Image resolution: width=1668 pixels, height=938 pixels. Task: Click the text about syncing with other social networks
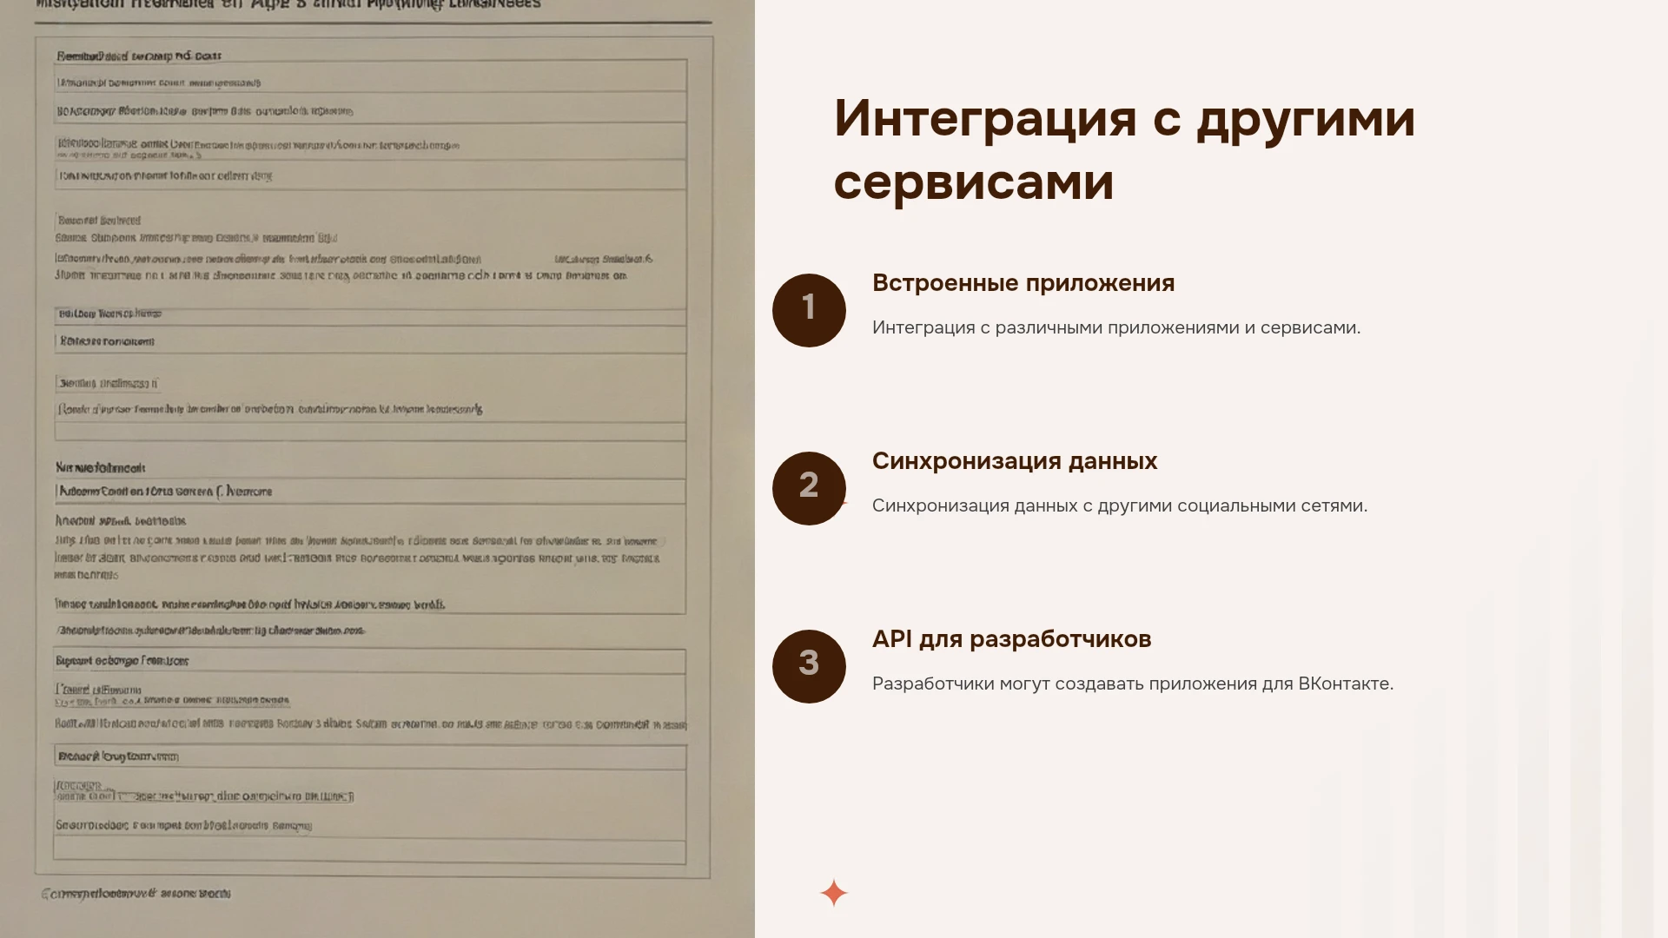[x=1120, y=506]
